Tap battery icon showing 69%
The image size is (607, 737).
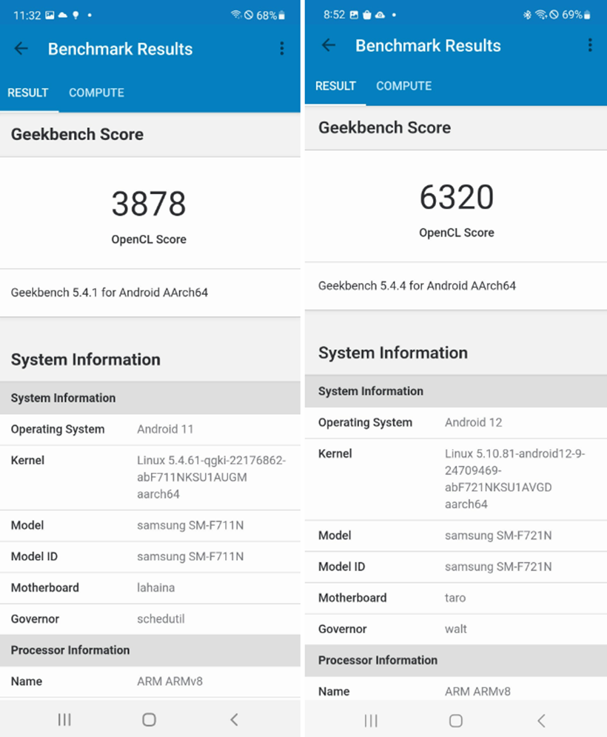[587, 15]
